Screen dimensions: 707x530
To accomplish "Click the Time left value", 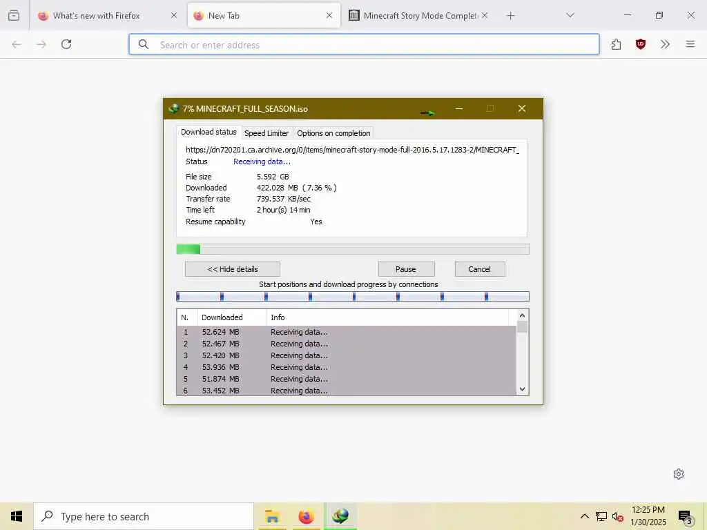I will [x=284, y=210].
